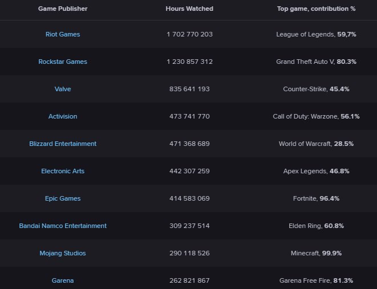Open the Blizzard Entertainment publisher link

(x=63, y=144)
